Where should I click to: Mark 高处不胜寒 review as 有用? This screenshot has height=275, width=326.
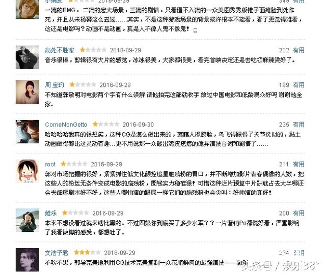coord(298,50)
